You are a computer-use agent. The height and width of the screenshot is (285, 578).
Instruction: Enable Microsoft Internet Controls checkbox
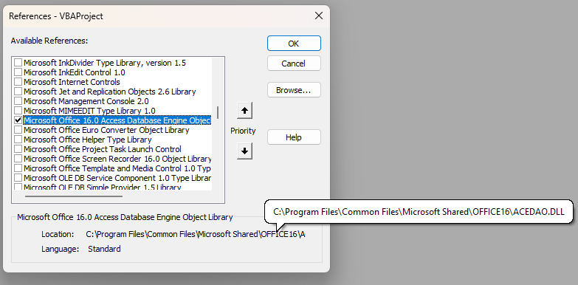click(x=18, y=82)
